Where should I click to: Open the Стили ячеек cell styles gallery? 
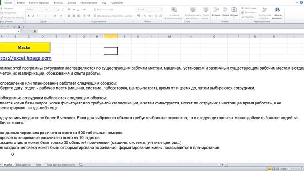click(206, 13)
